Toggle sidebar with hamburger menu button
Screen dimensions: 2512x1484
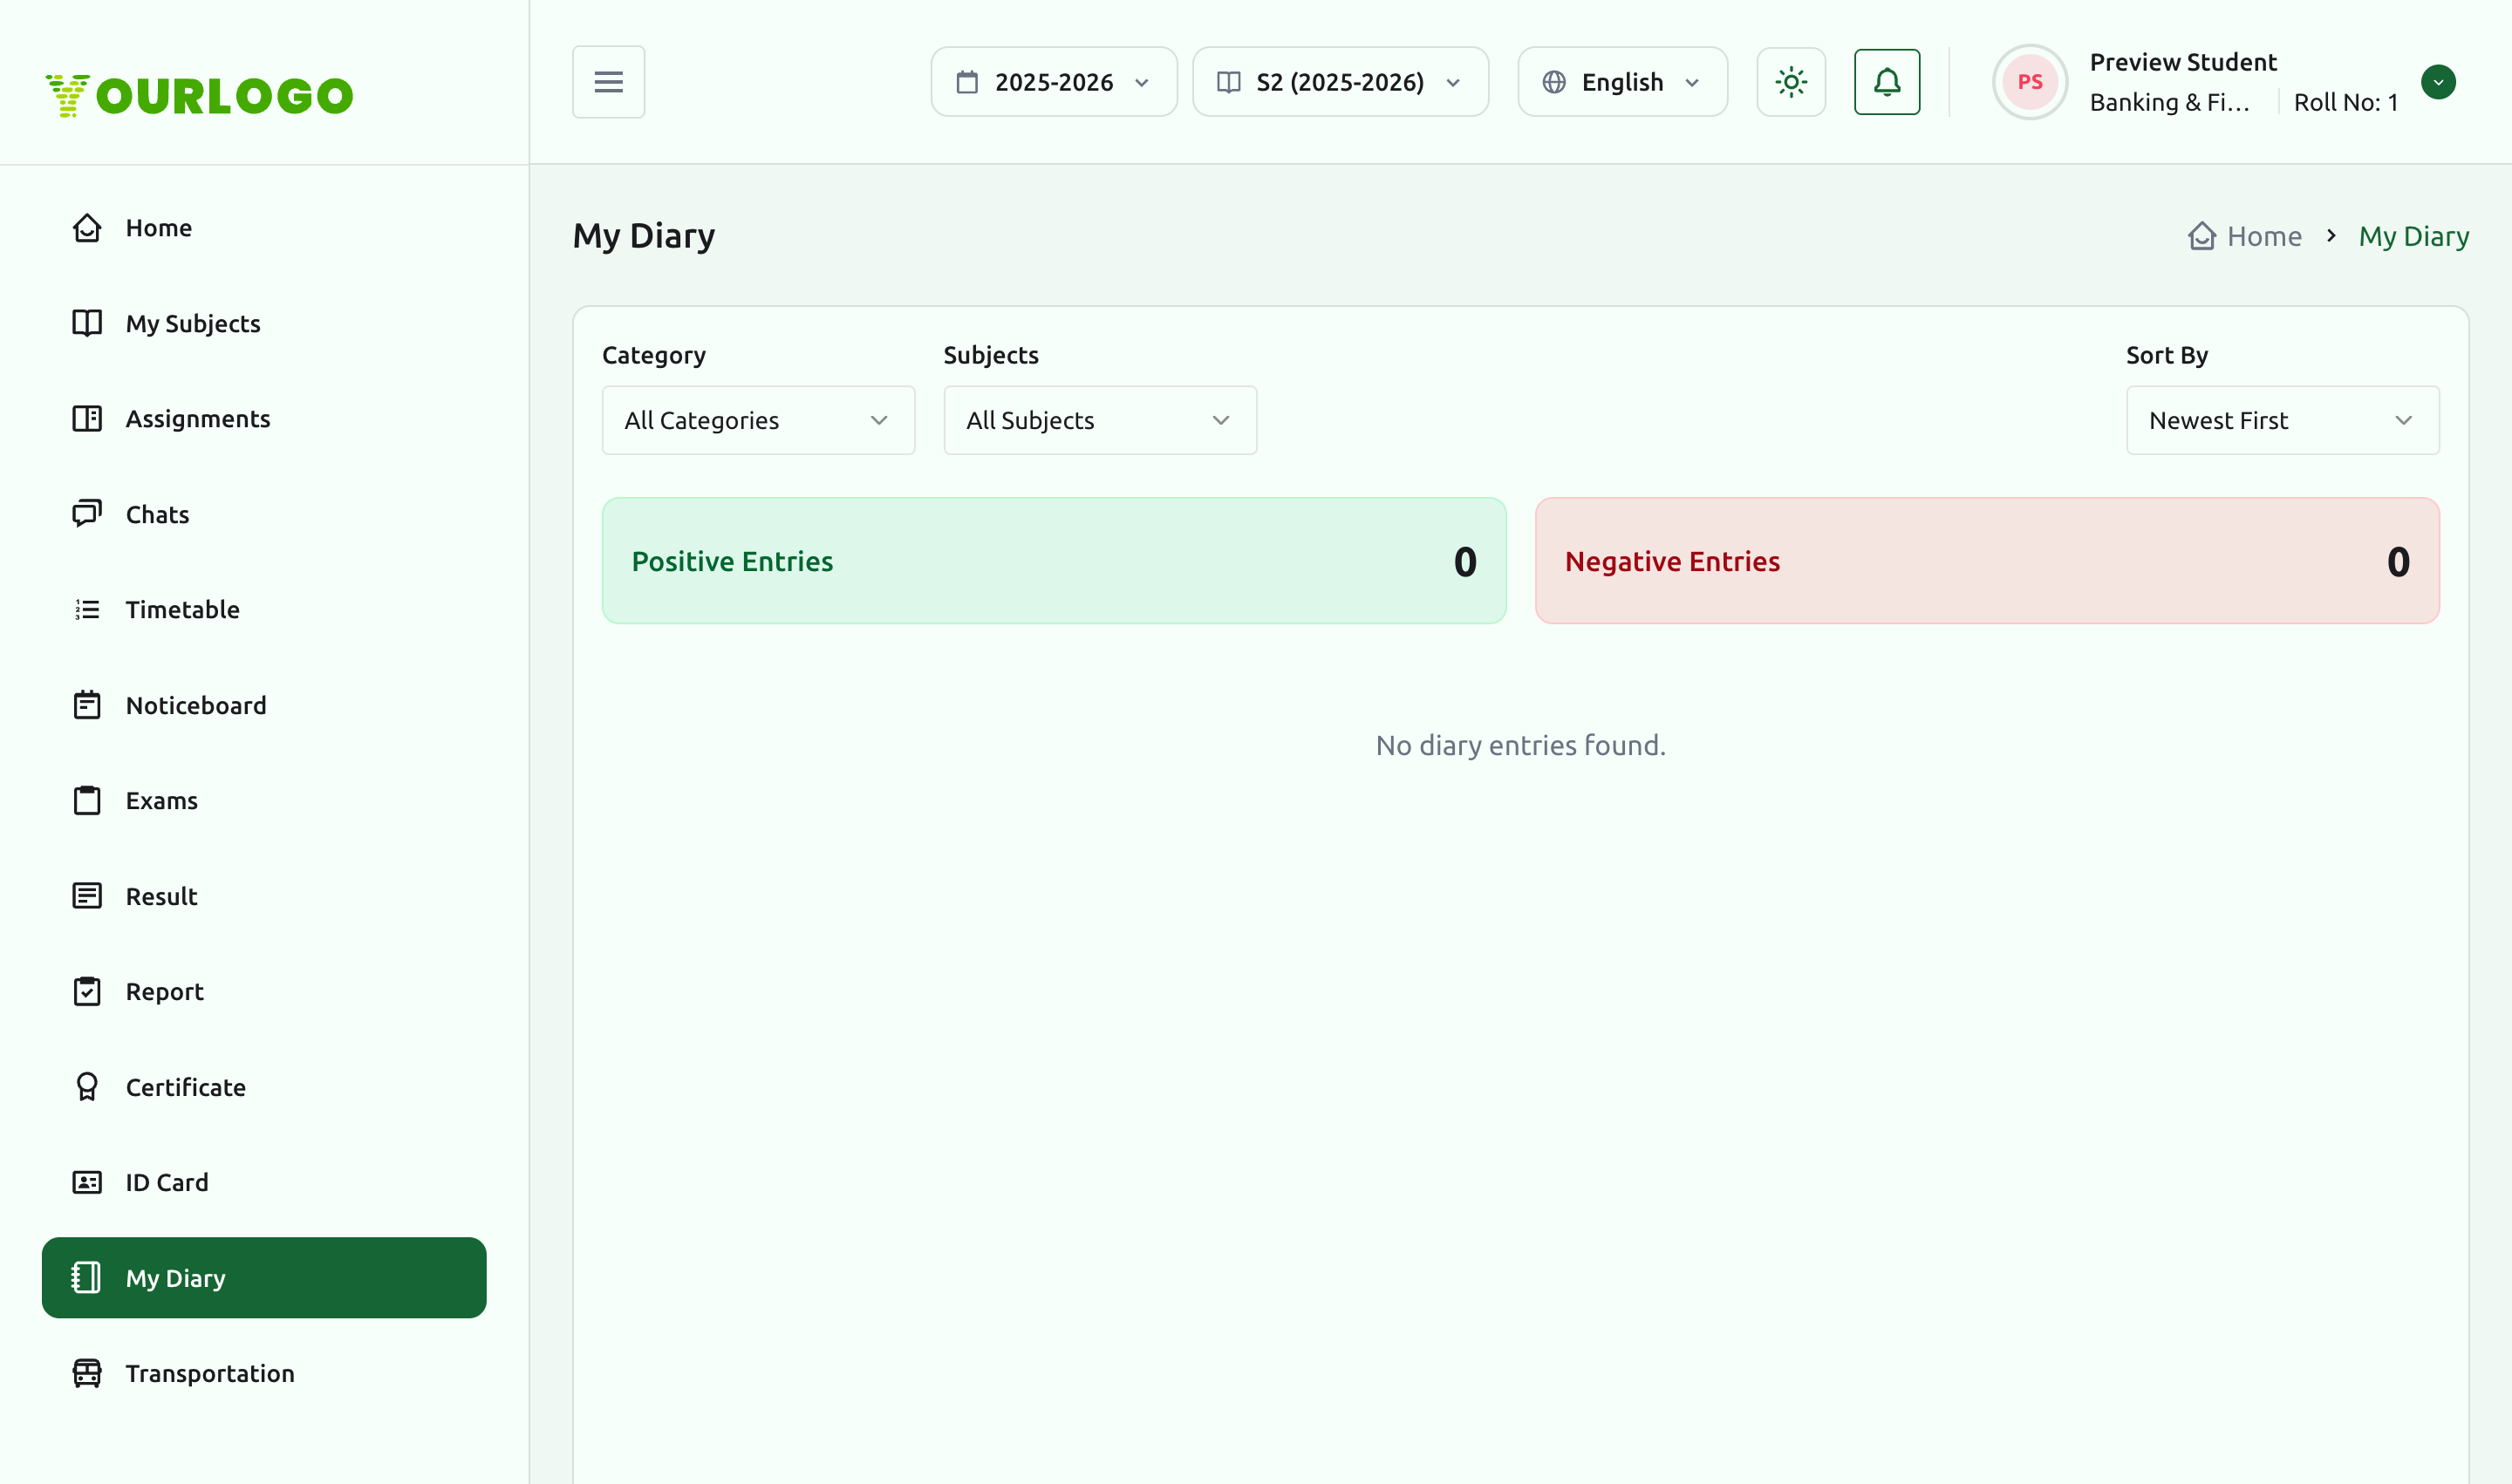(x=608, y=82)
